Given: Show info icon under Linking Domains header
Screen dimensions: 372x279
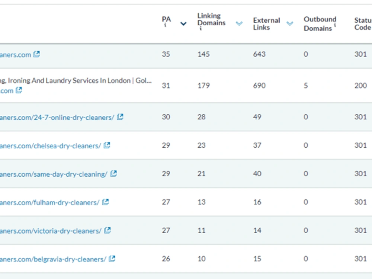Looking at the screenshot, I should coord(201,29).
